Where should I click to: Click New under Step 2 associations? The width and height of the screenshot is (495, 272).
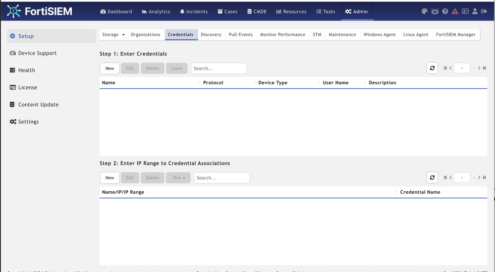tap(110, 178)
